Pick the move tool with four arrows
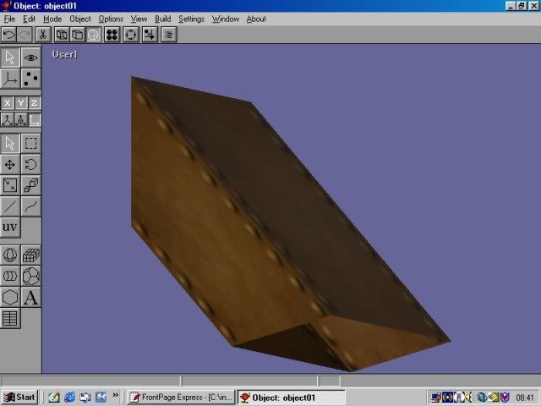The width and height of the screenshot is (541, 406). [10, 164]
